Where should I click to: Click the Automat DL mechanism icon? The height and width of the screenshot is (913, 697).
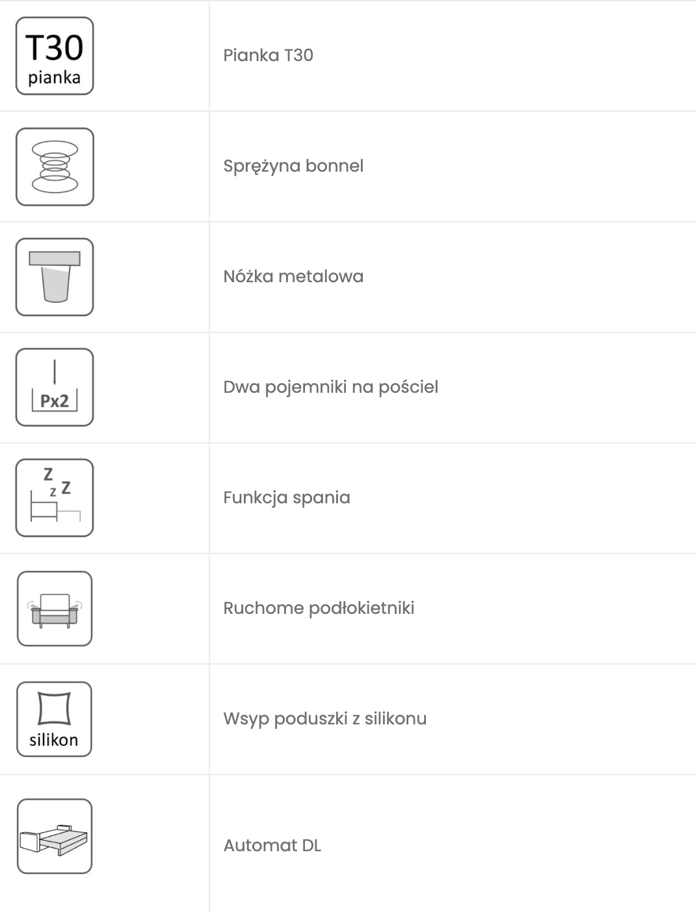[55, 836]
